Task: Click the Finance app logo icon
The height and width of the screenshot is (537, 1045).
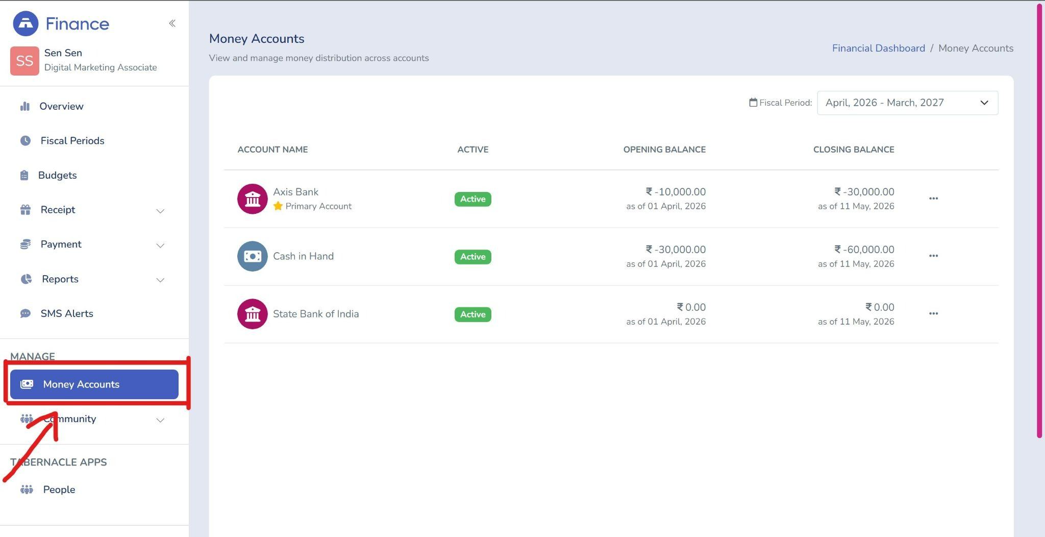Action: [26, 23]
